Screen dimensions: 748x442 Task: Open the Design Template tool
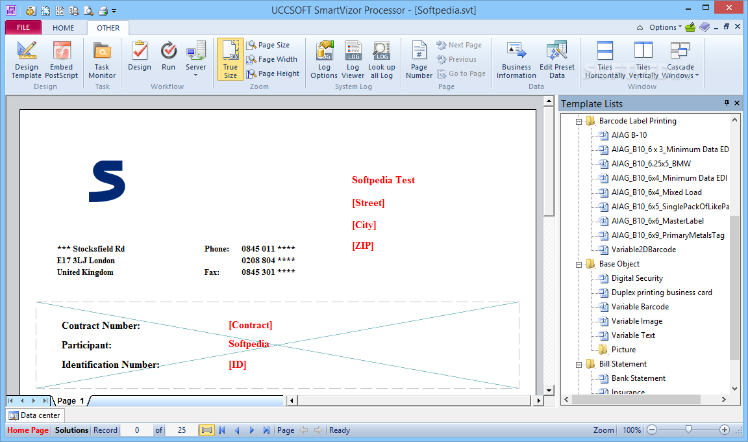point(27,60)
